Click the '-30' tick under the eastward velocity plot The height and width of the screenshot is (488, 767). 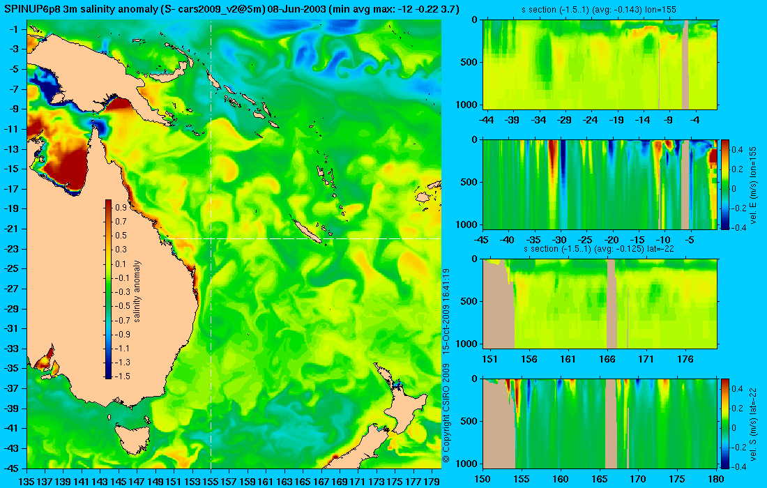tap(559, 240)
